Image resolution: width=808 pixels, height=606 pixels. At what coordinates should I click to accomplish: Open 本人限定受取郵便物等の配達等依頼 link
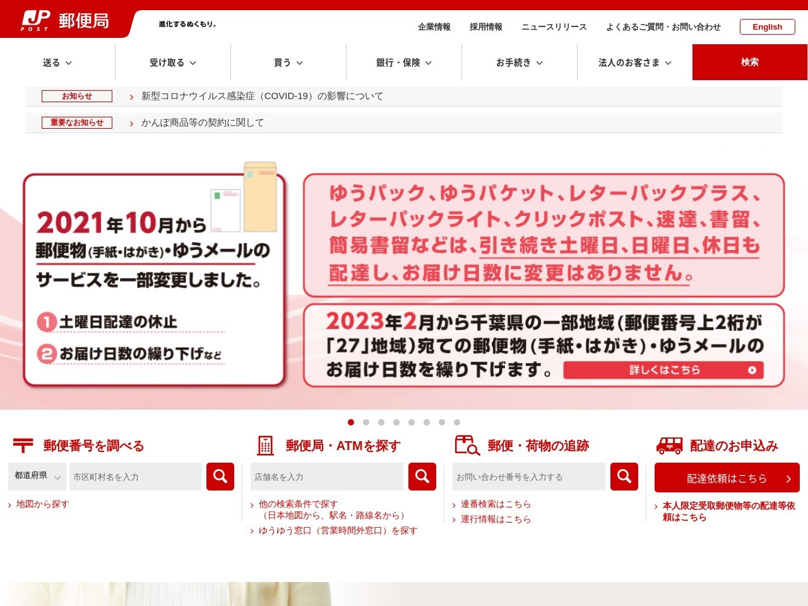(x=728, y=511)
